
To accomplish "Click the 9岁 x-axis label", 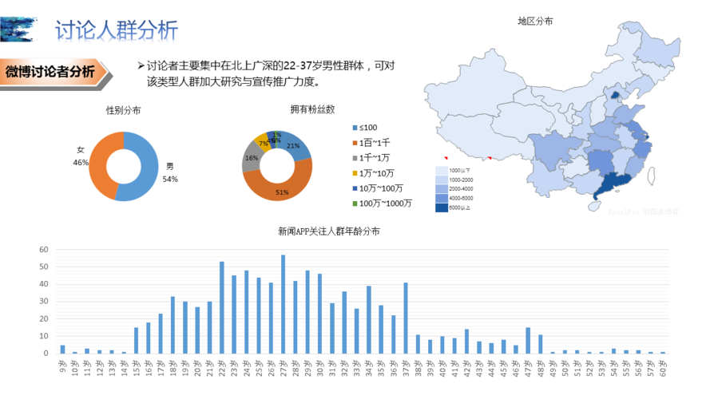I will point(62,366).
